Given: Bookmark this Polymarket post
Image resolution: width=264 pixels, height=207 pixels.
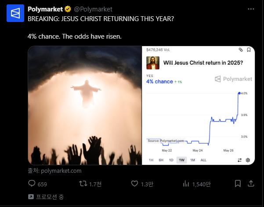Looking at the screenshot, I should click(x=238, y=184).
